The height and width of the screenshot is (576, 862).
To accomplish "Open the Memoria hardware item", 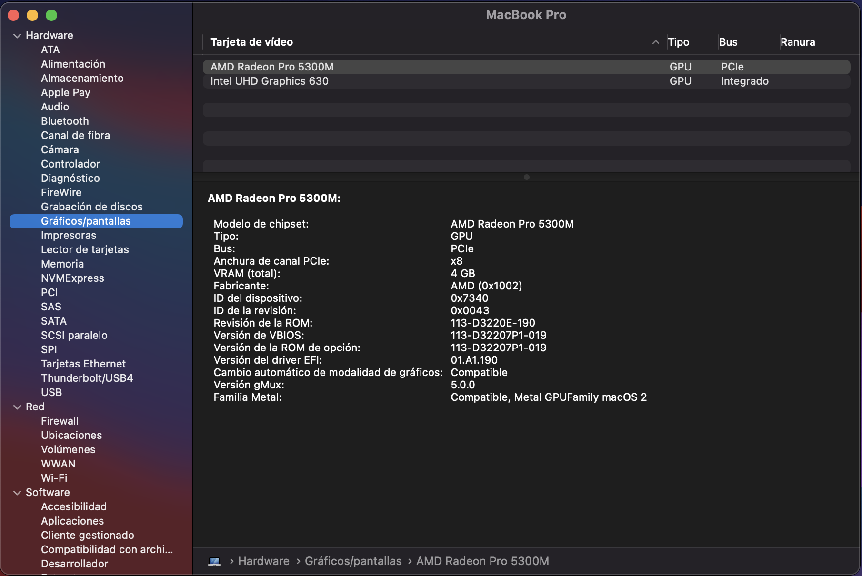I will (x=62, y=264).
